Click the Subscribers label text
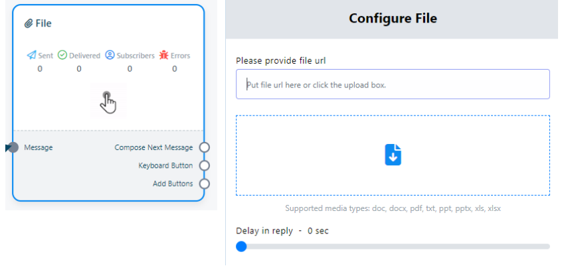This screenshot has width=570, height=268. click(x=136, y=56)
